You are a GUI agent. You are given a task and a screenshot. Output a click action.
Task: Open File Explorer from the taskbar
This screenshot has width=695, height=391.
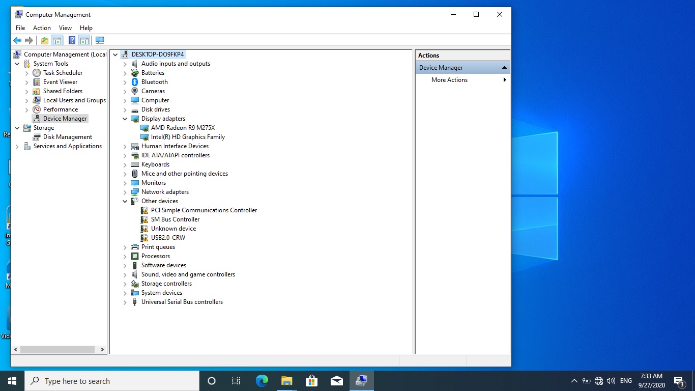(x=286, y=381)
